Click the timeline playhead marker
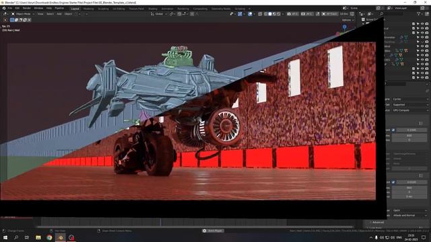The height and width of the screenshot is (242, 431). pyautogui.click(x=160, y=221)
